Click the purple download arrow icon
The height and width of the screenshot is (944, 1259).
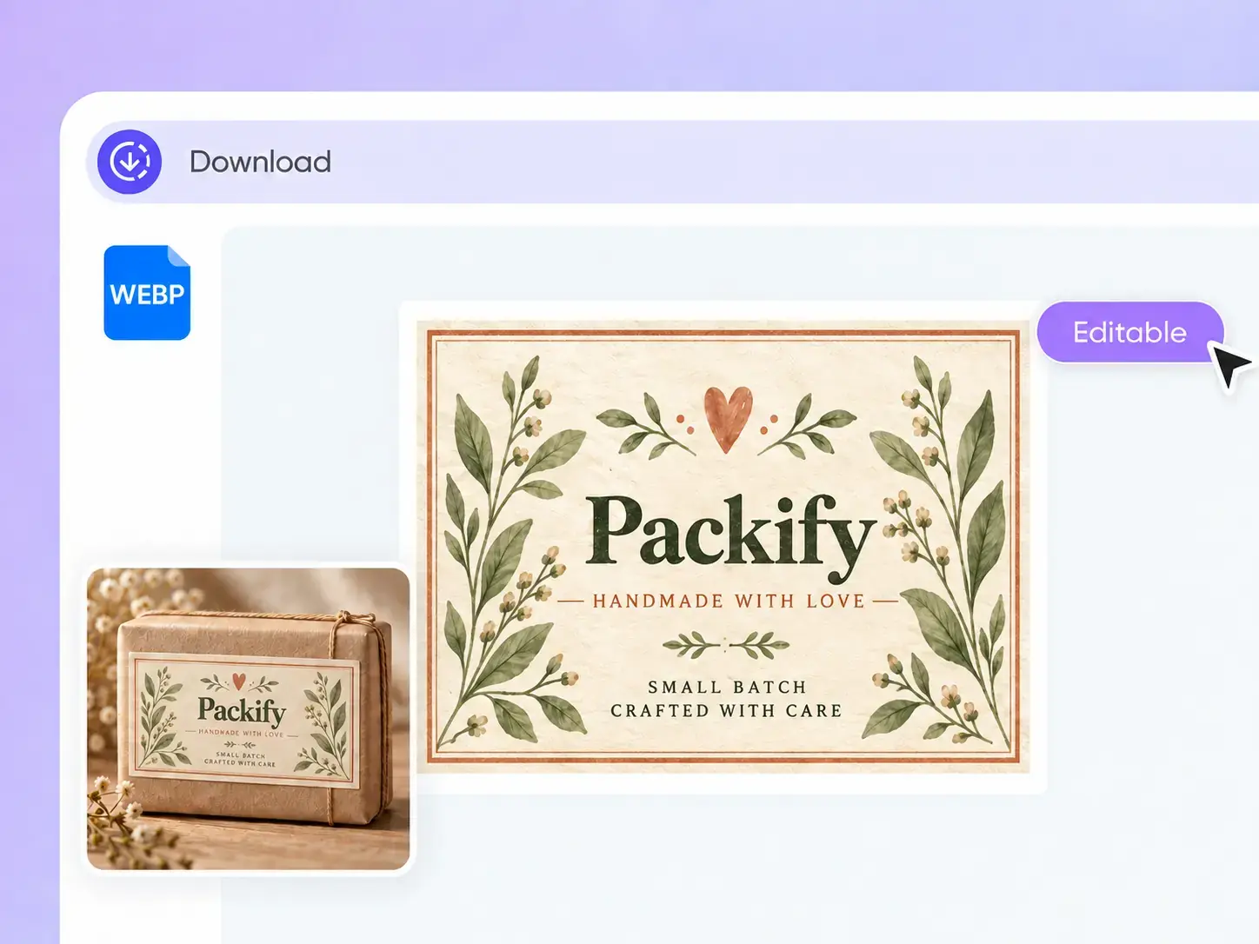130,162
